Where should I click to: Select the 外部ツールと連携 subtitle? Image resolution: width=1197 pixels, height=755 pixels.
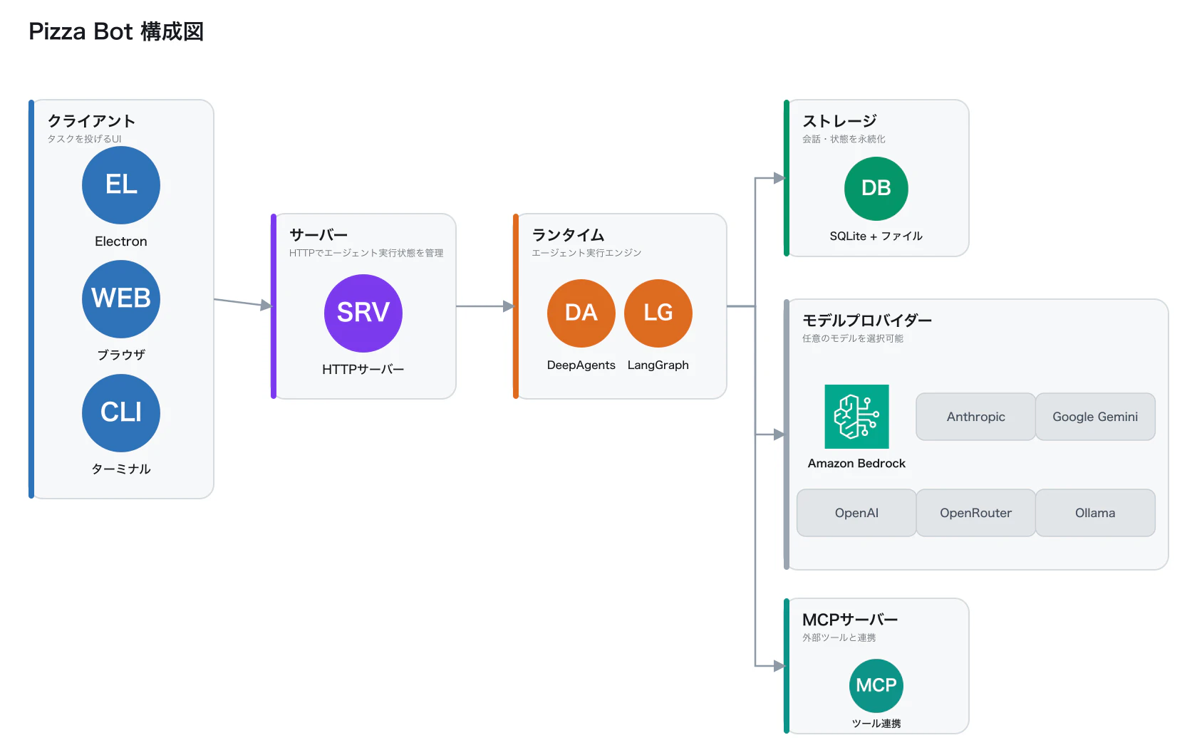click(839, 637)
